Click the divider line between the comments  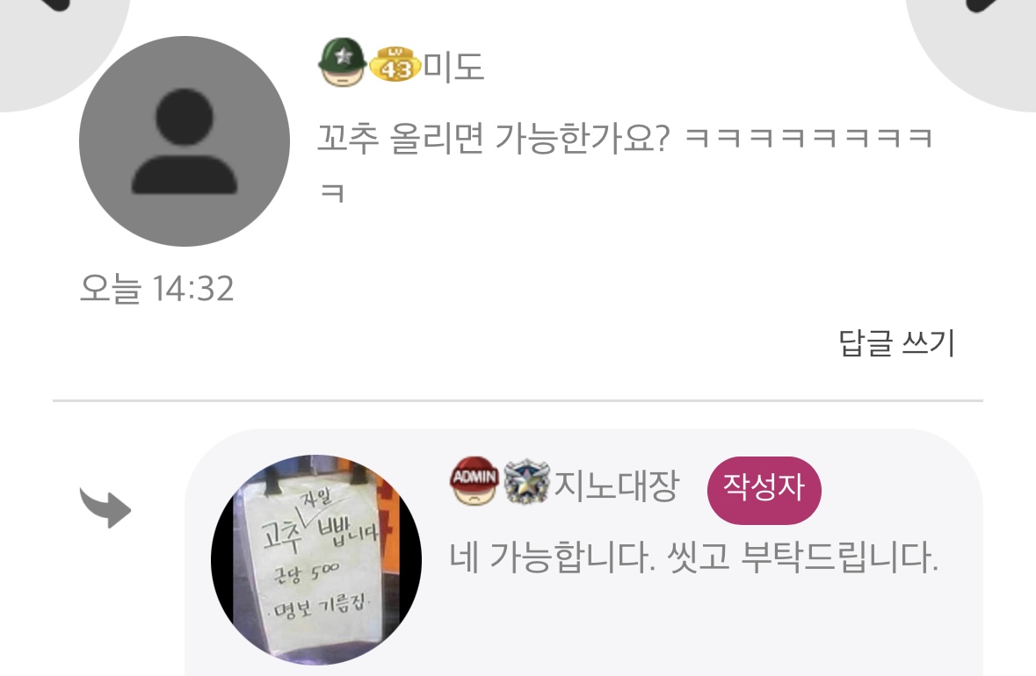click(518, 400)
